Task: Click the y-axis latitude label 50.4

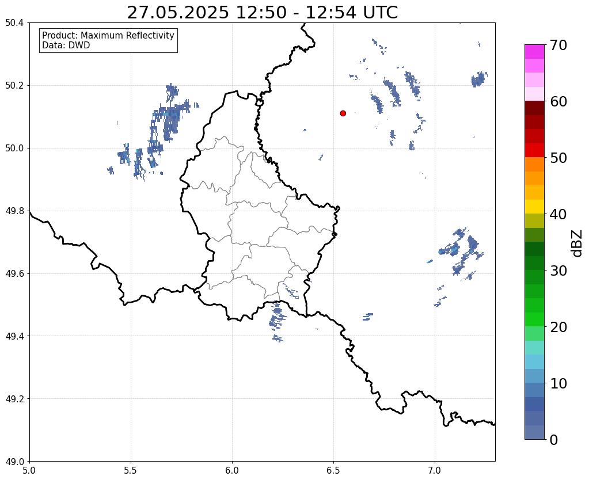Action: tap(14, 23)
